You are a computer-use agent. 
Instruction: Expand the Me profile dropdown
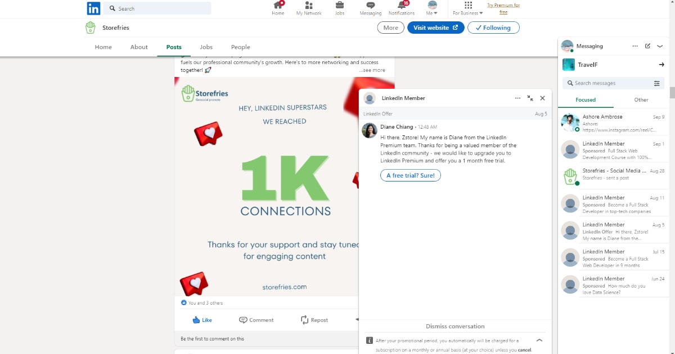[432, 8]
